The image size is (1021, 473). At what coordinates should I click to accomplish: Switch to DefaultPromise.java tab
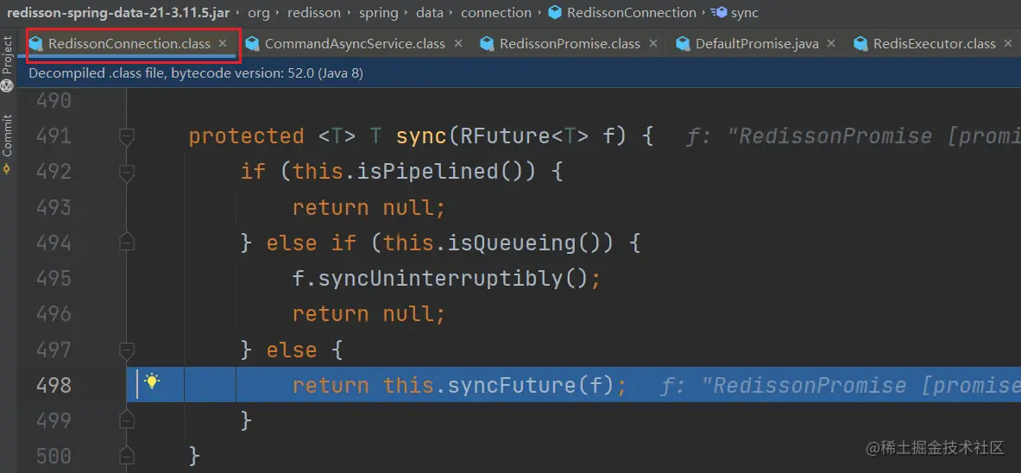pos(757,44)
